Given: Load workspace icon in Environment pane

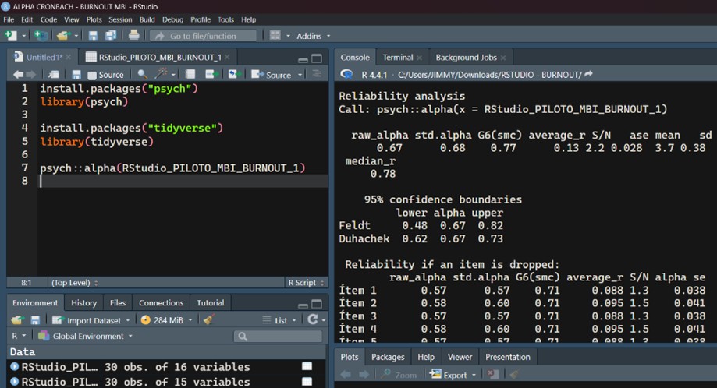Looking at the screenshot, I should coord(17,320).
